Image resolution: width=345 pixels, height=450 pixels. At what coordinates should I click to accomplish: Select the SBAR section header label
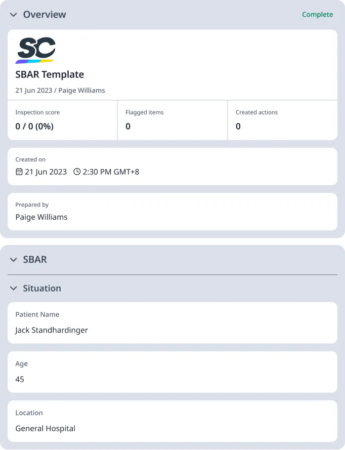click(x=35, y=259)
